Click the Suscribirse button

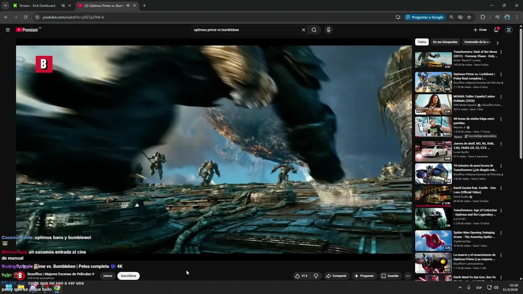[128, 276]
